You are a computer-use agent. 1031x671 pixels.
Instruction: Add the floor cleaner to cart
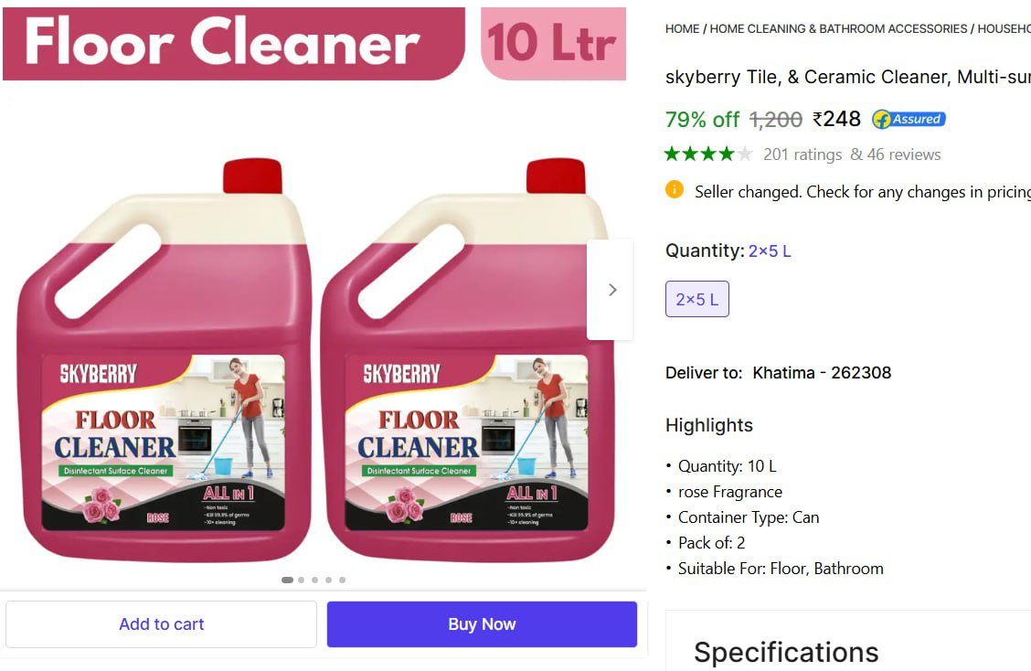click(x=161, y=624)
